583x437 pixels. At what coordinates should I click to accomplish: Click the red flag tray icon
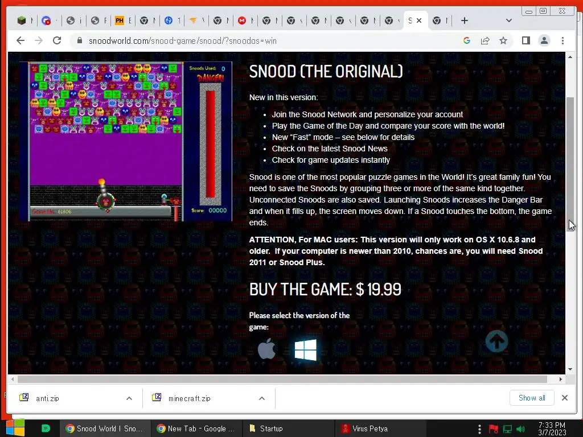494,429
